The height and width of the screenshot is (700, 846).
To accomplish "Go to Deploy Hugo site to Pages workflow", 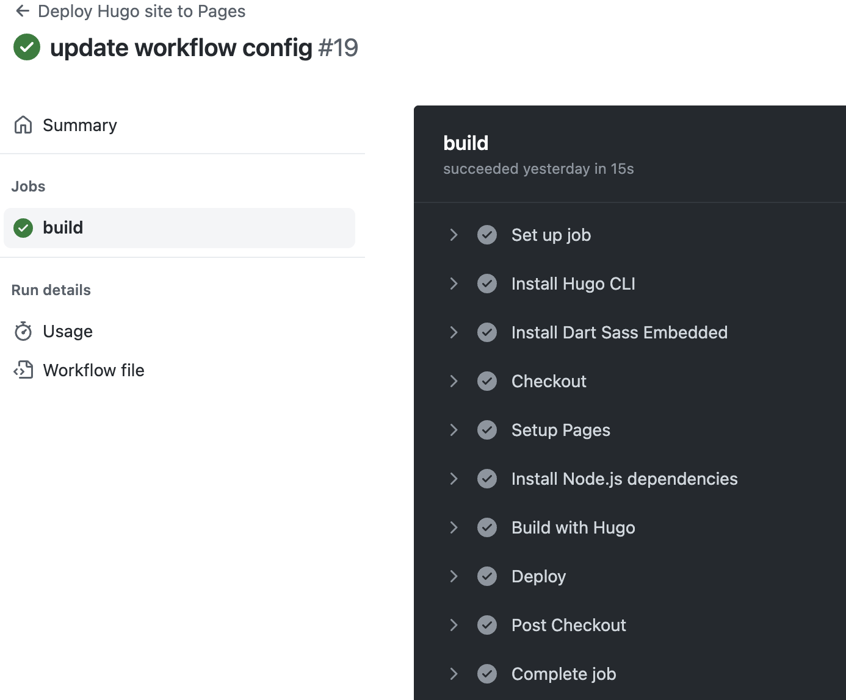I will pos(142,11).
